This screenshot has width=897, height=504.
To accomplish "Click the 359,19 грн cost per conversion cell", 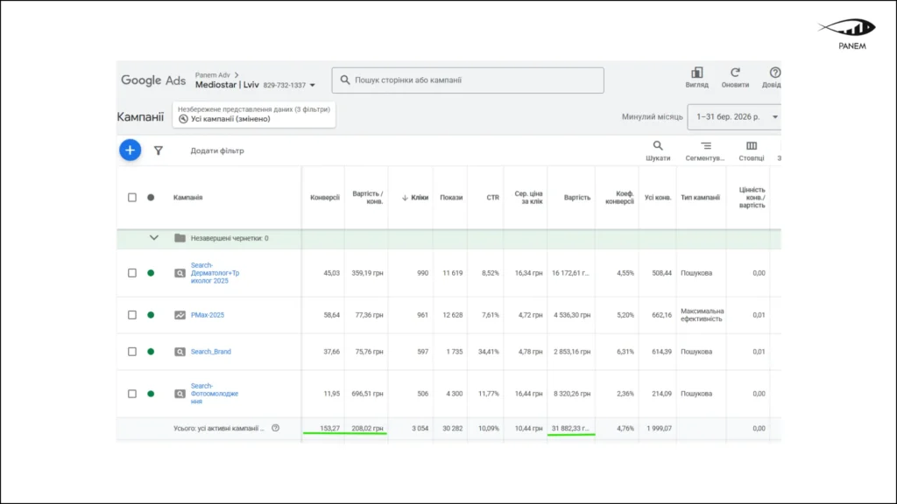I will (367, 273).
